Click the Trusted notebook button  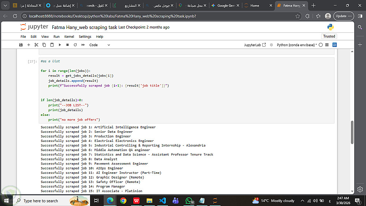(x=329, y=36)
